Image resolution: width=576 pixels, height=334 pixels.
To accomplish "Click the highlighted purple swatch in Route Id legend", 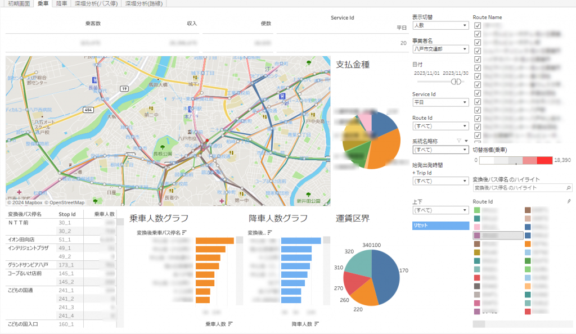I will (x=477, y=235).
